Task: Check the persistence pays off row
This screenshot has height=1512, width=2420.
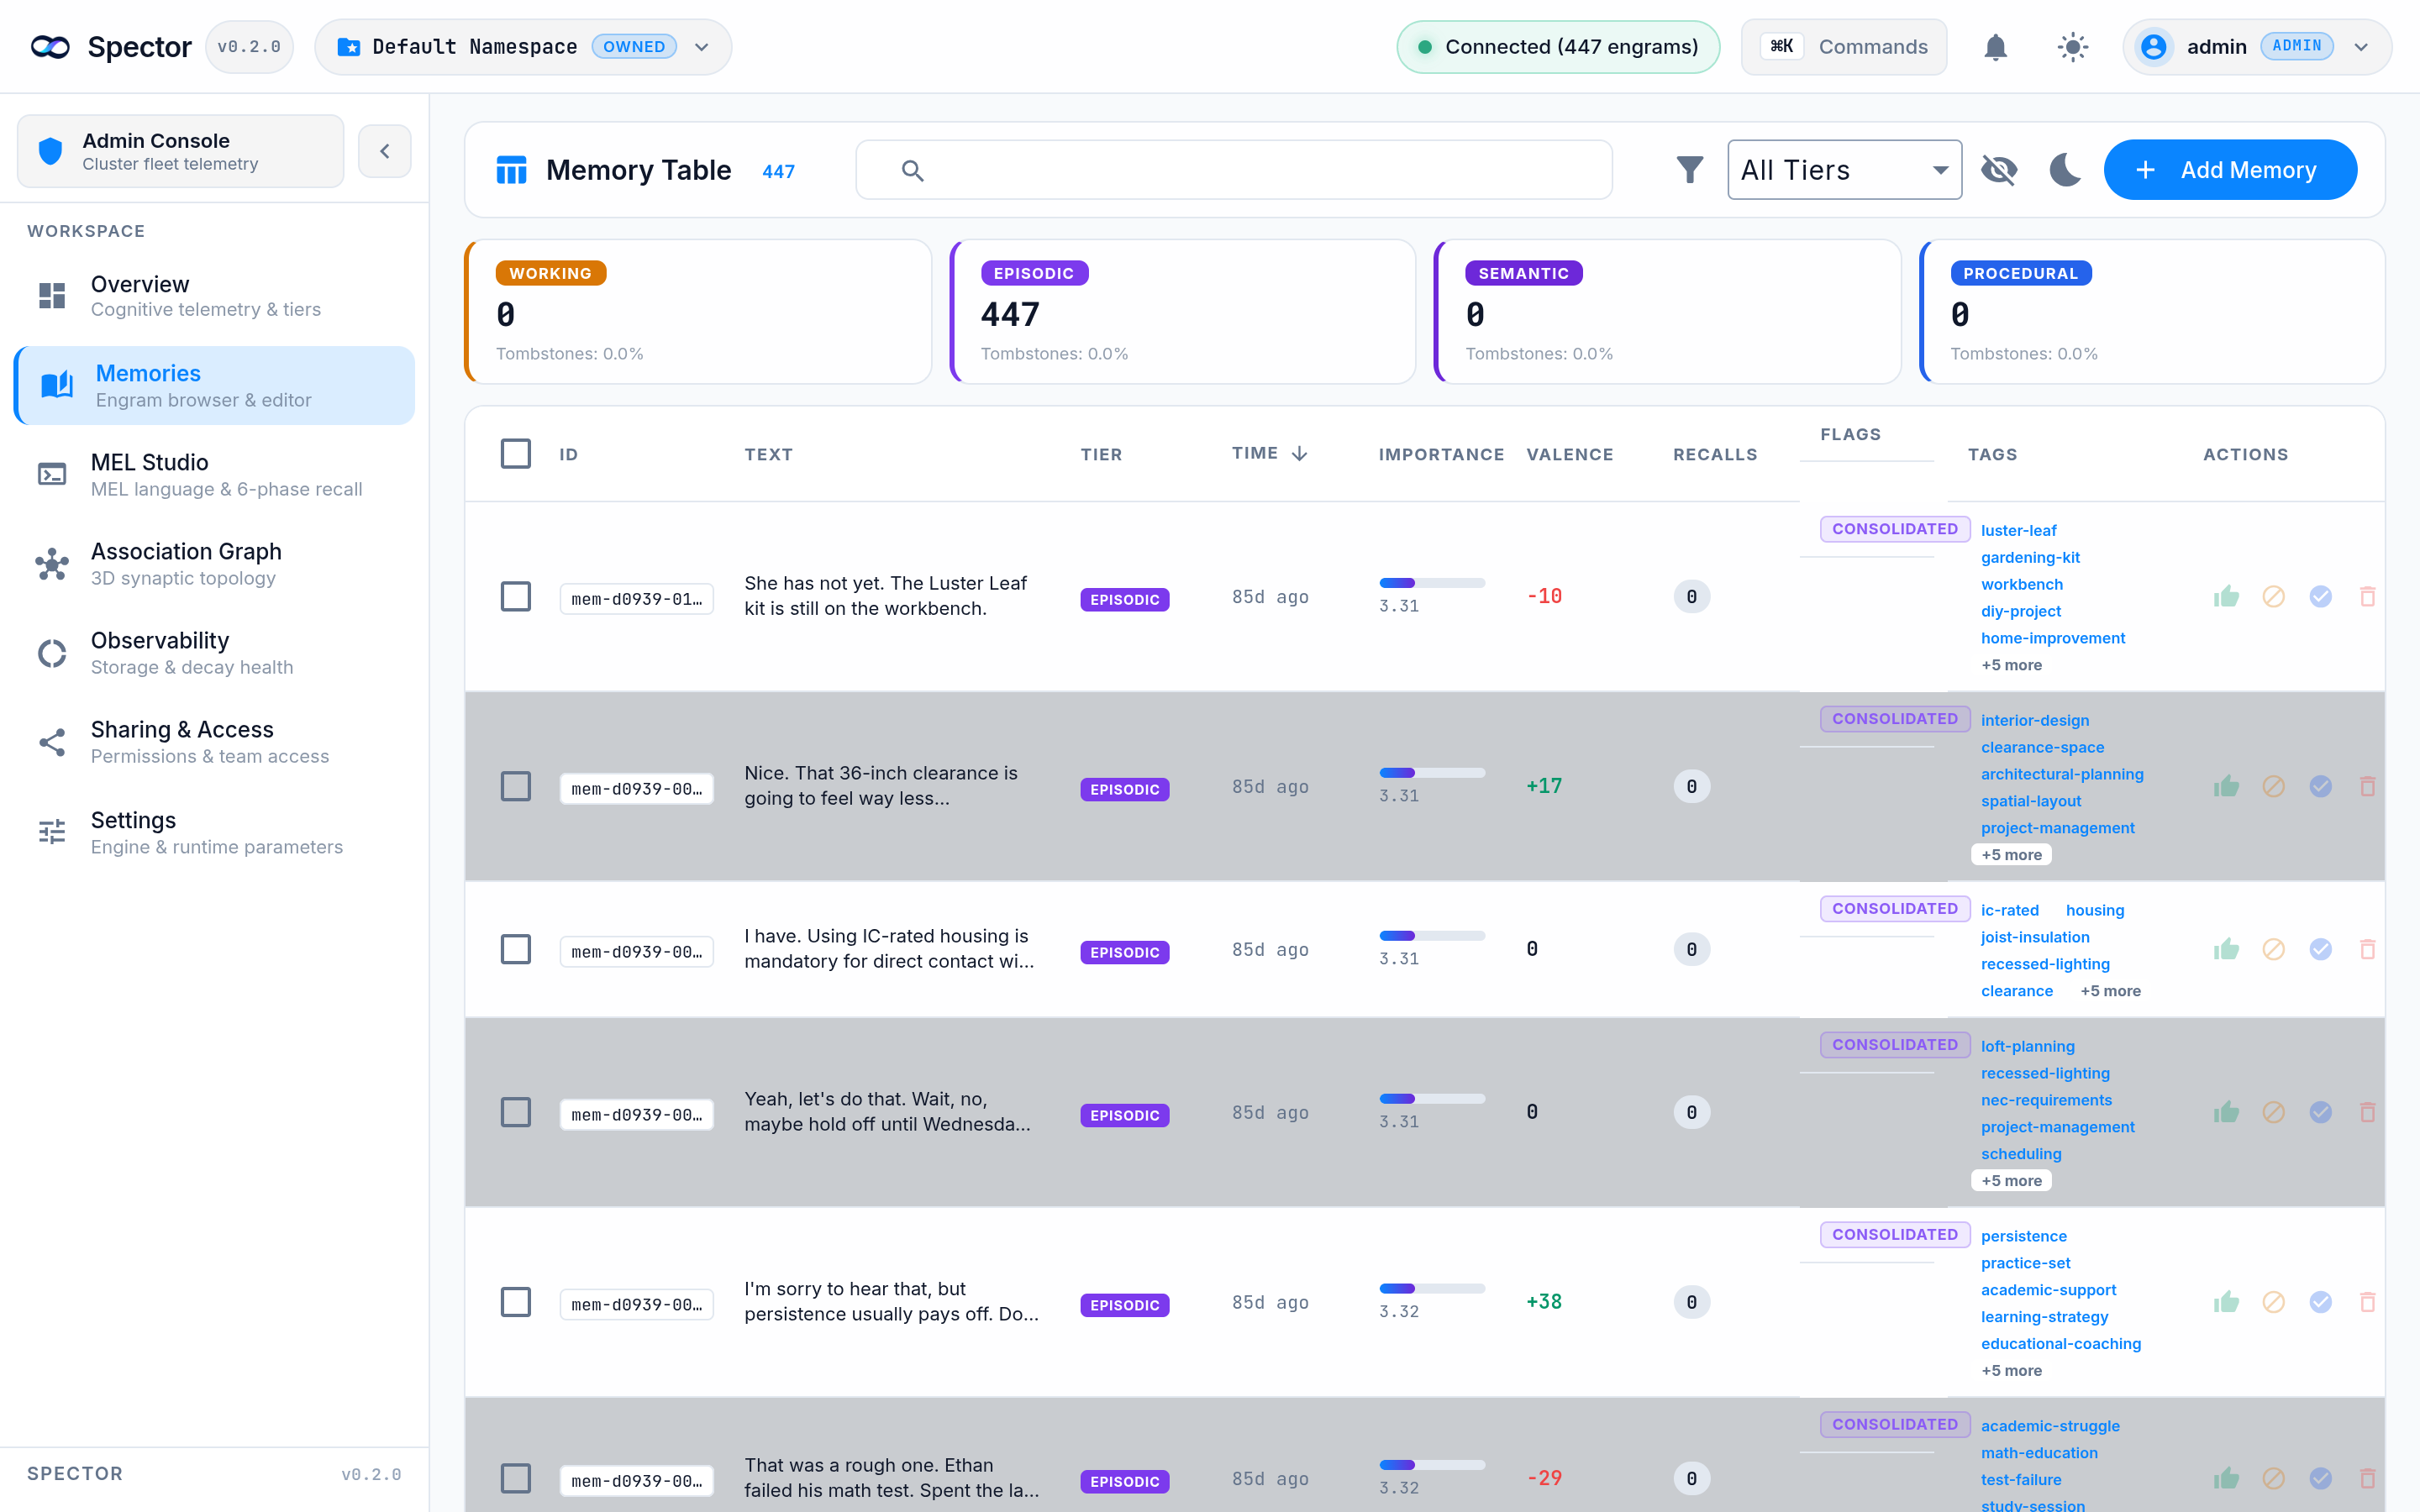Action: [516, 1303]
